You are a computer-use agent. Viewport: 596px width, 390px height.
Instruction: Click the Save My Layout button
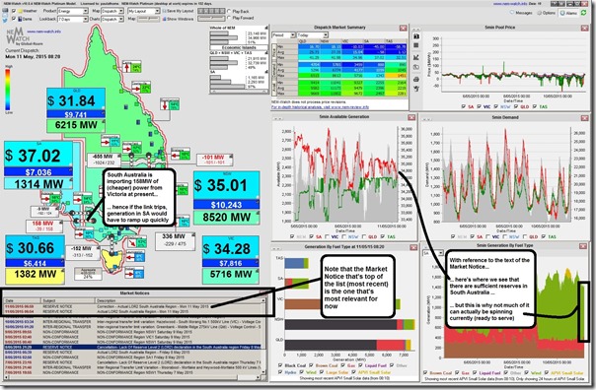point(178,11)
